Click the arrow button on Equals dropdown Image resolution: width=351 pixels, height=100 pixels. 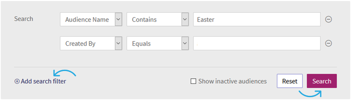(x=185, y=43)
